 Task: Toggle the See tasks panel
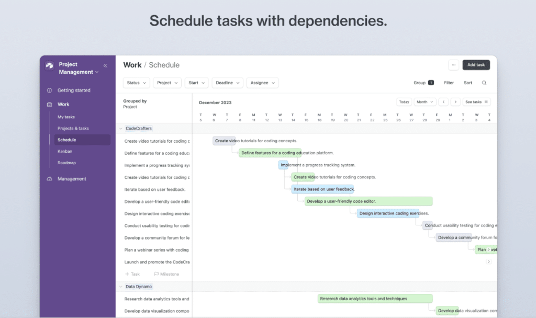(476, 102)
